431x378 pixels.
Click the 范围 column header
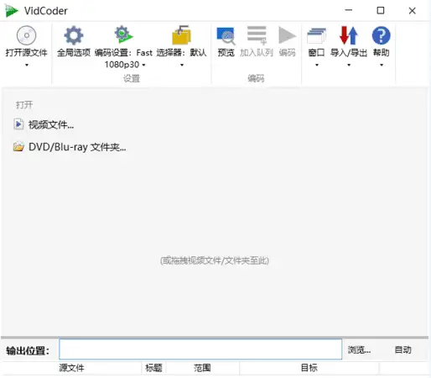(202, 368)
